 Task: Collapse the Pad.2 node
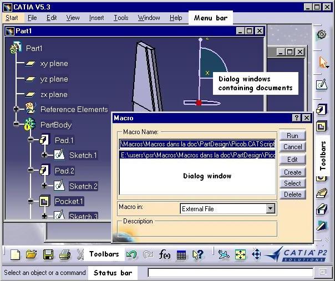[x=31, y=170]
